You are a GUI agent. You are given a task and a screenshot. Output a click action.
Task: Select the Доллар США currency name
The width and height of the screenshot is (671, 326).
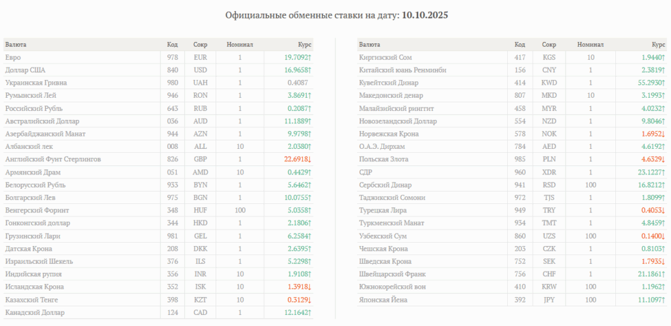click(24, 70)
